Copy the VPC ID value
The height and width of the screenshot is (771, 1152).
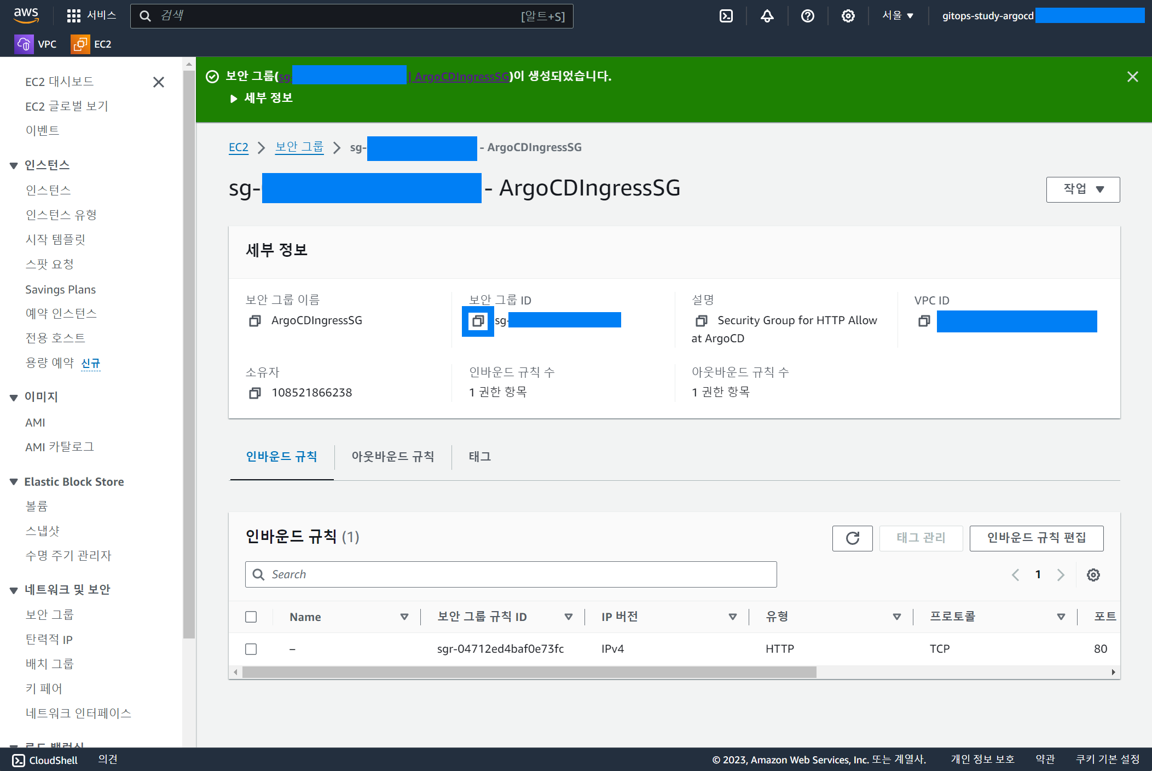pos(924,321)
